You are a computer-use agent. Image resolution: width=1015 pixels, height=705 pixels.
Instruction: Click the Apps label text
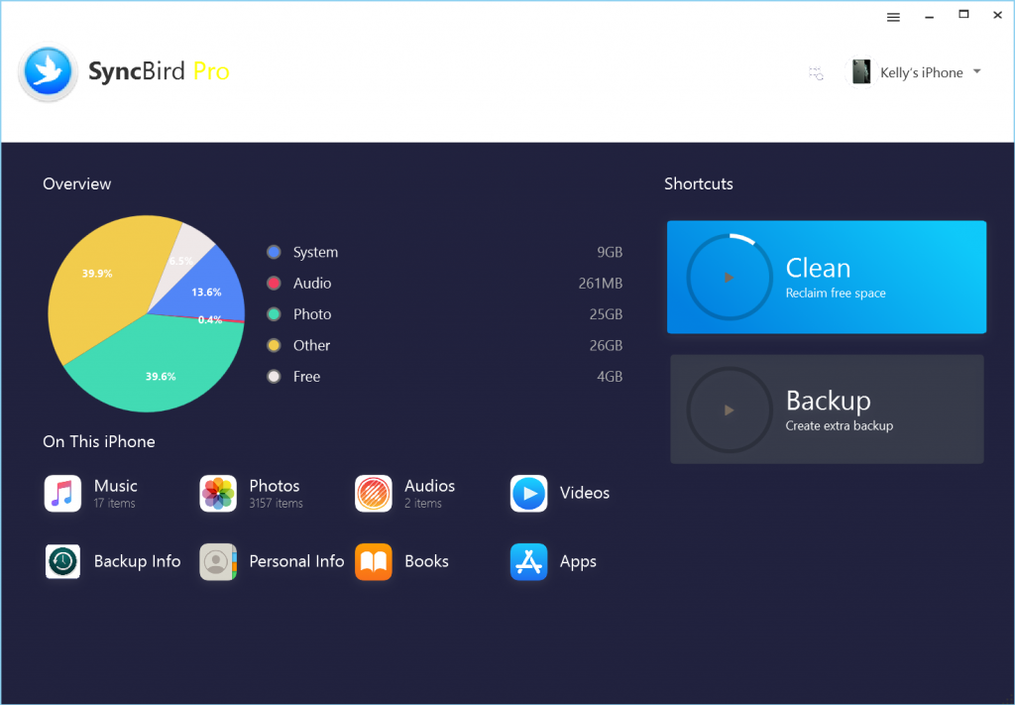tap(578, 562)
